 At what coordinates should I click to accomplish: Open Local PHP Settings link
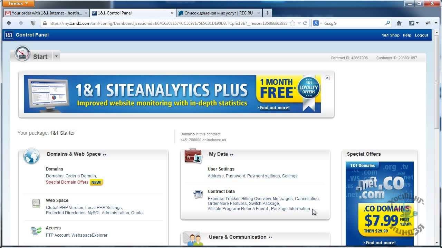pos(103,208)
